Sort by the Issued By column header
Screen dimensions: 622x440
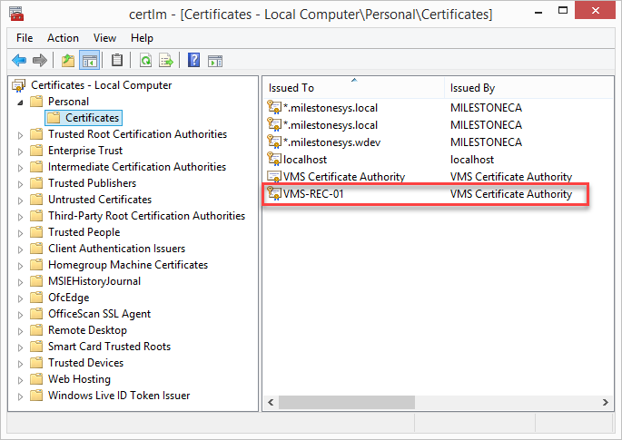tap(472, 88)
